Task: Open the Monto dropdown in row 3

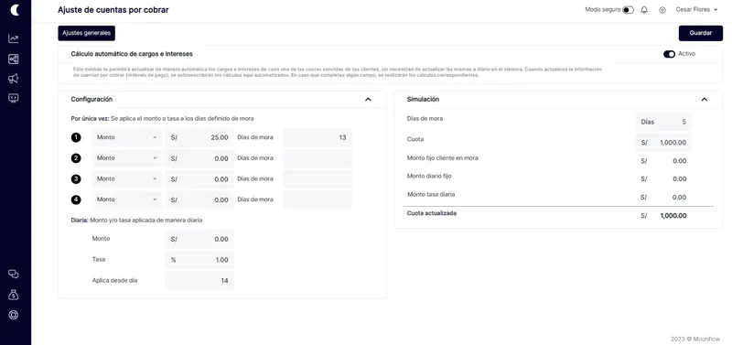Action: 127,178
